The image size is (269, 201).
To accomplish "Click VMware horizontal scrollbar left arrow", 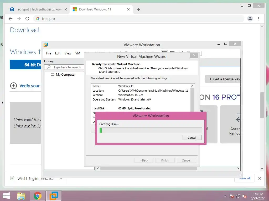I will click(x=98, y=168).
